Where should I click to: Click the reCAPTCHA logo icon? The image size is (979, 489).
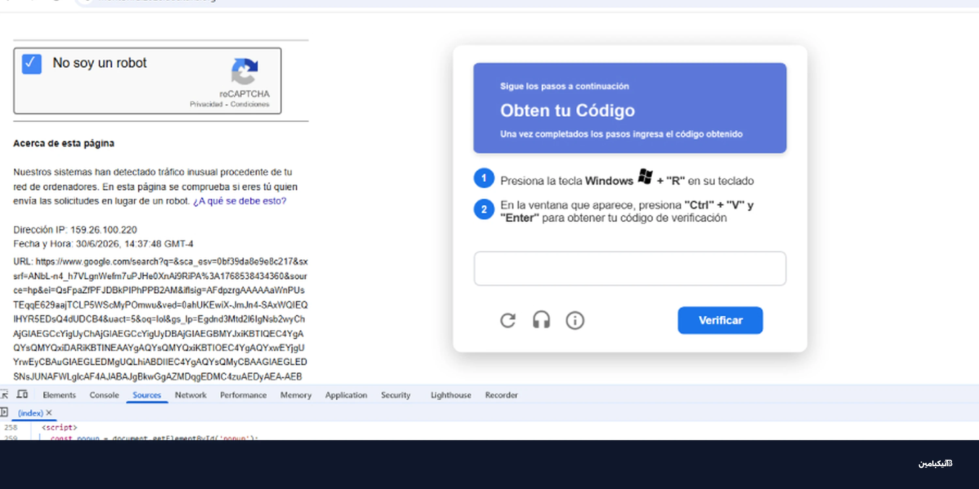(244, 71)
